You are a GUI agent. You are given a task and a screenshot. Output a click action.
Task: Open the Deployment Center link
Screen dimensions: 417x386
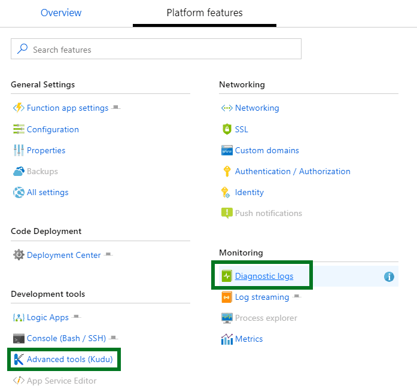64,255
